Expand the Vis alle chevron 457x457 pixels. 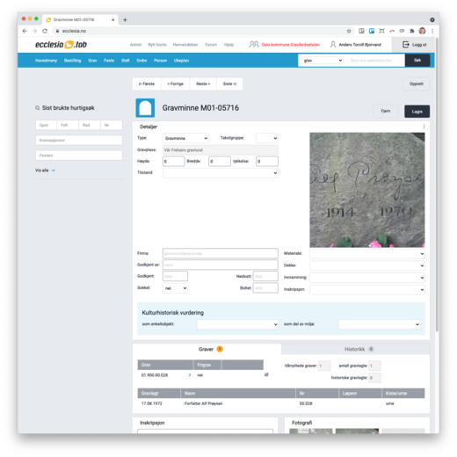click(54, 170)
